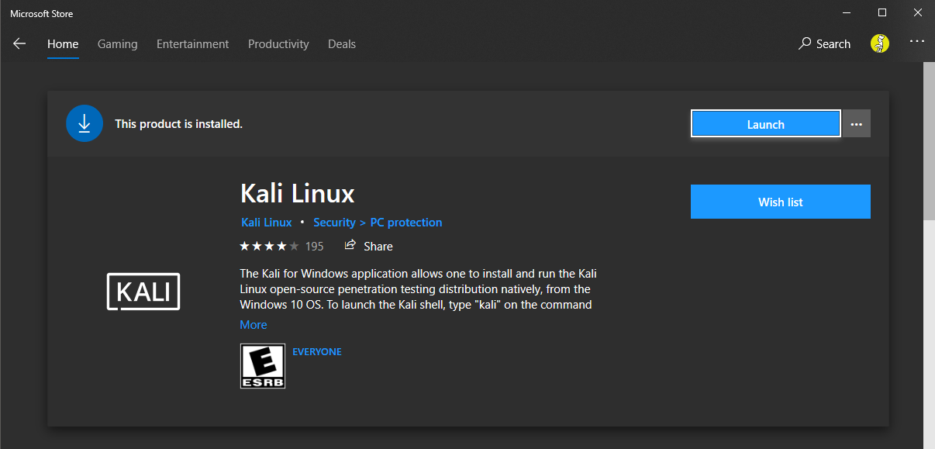Click the installed download status icon

pyautogui.click(x=85, y=124)
